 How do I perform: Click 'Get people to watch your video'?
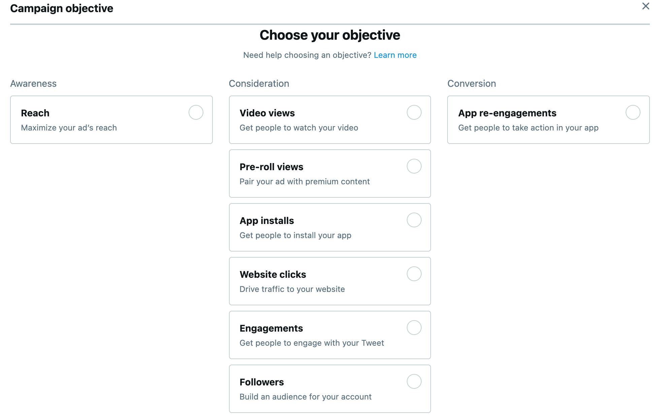click(299, 128)
